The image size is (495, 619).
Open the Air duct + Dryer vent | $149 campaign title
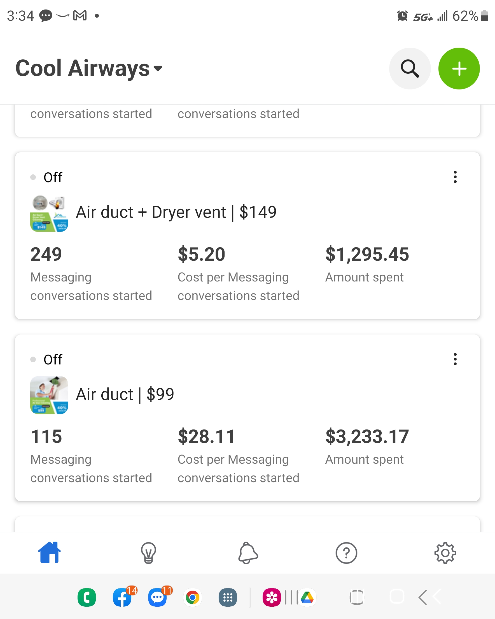176,212
